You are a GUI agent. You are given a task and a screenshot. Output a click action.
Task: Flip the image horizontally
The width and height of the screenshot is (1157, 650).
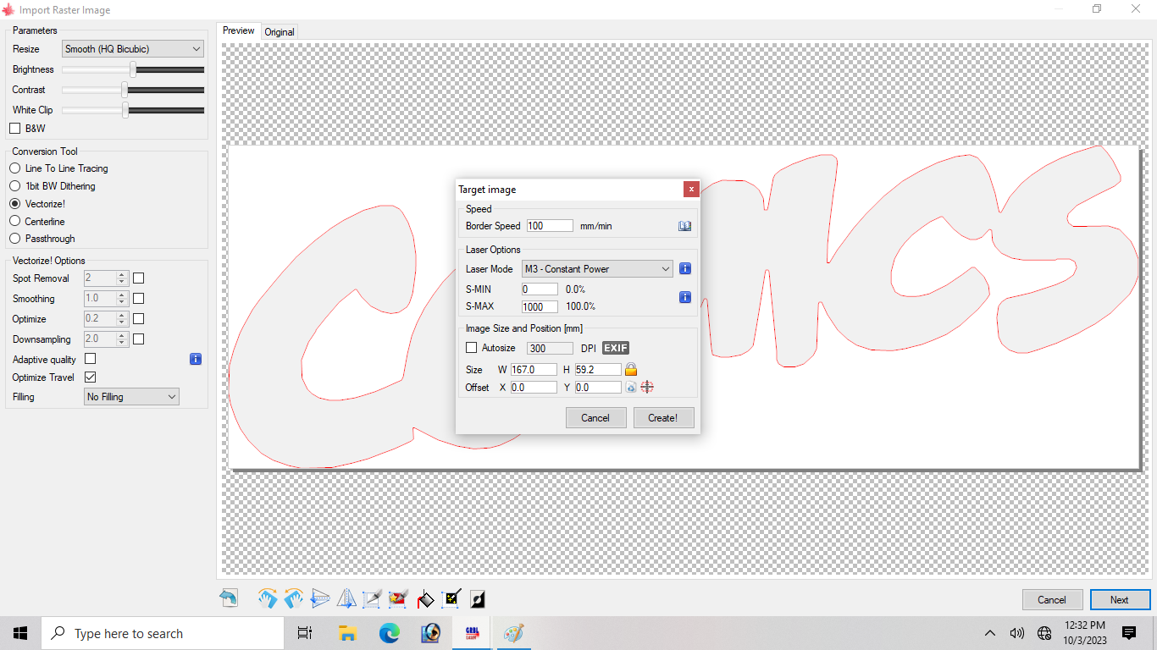346,599
